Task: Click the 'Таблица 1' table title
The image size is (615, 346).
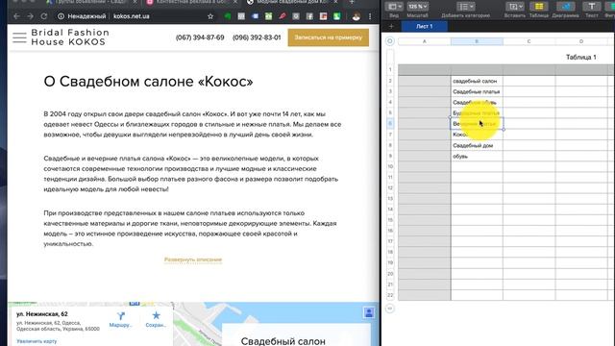Action: [x=580, y=58]
